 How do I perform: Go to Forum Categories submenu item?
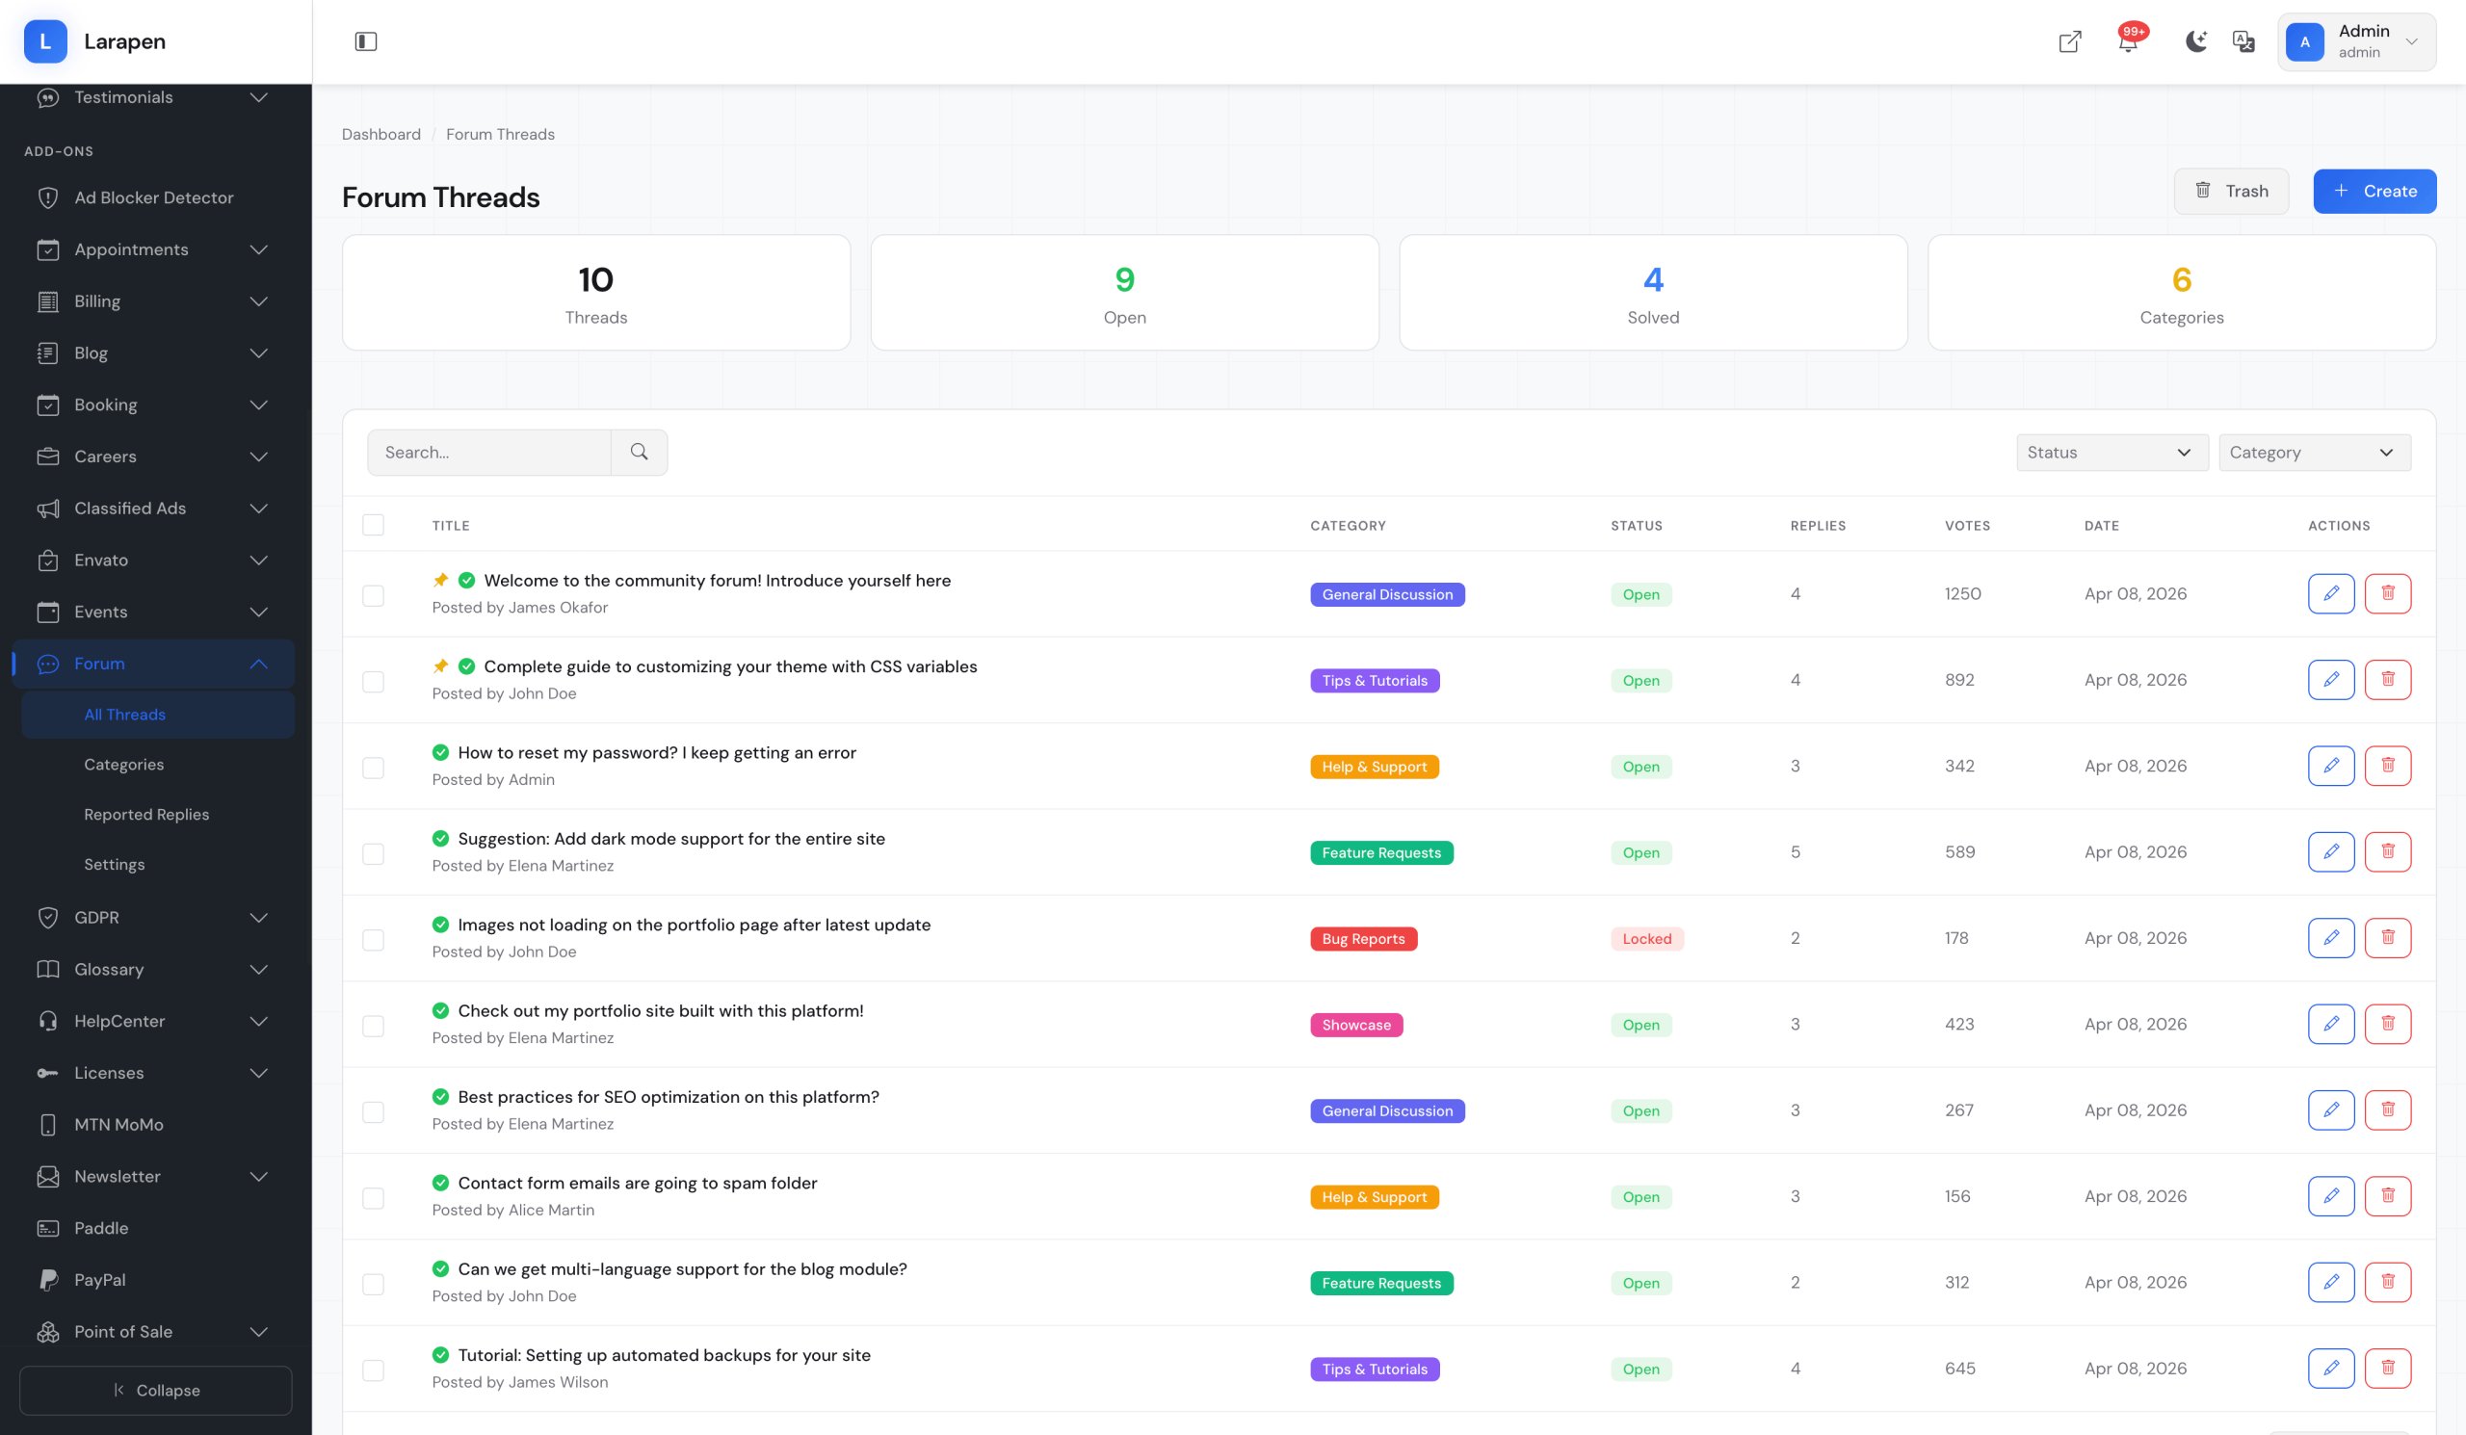(124, 764)
